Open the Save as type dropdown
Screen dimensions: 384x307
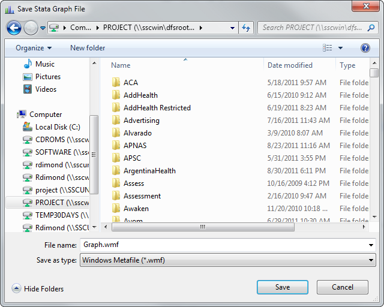(x=228, y=260)
